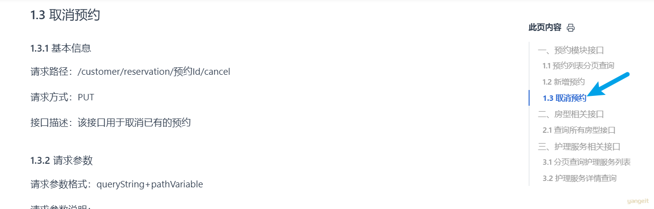Jump to 3.2 护理服务详情查询
The width and height of the screenshot is (654, 209).
[580, 178]
